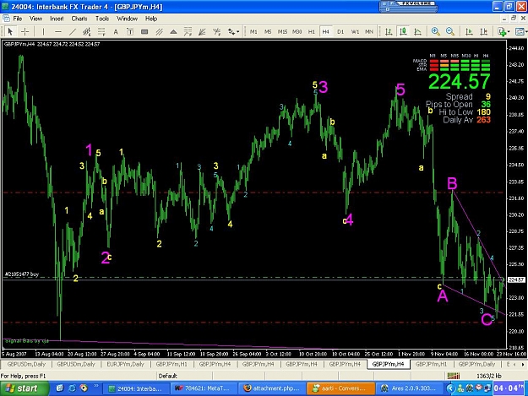Screen dimensions: 528x396
Task: Switch to M15 timeframe
Action: click(x=282, y=31)
